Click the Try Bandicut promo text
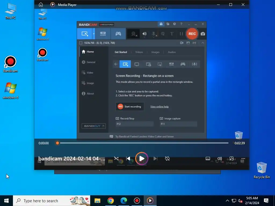 point(144,137)
